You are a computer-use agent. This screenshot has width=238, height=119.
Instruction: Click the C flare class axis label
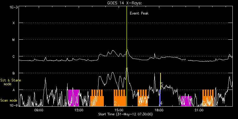tap(14, 56)
